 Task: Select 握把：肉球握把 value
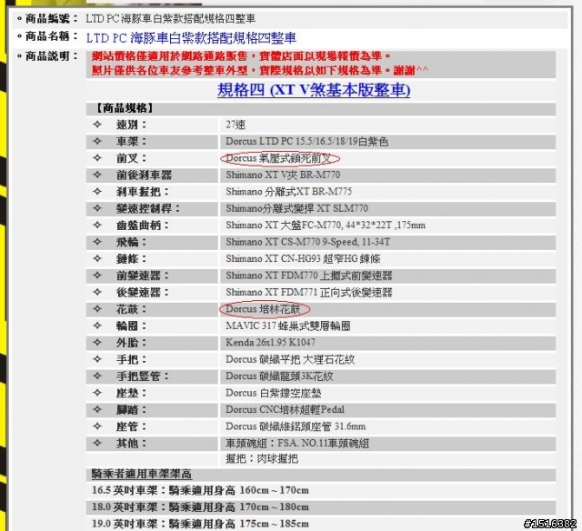[x=262, y=459]
